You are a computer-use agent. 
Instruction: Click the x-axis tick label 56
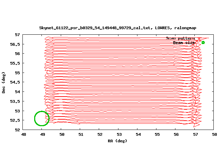[x=176, y=134]
